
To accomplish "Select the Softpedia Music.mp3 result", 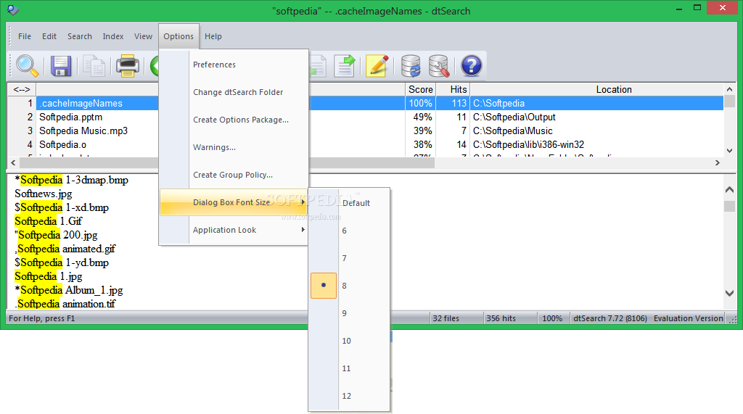I will click(83, 131).
